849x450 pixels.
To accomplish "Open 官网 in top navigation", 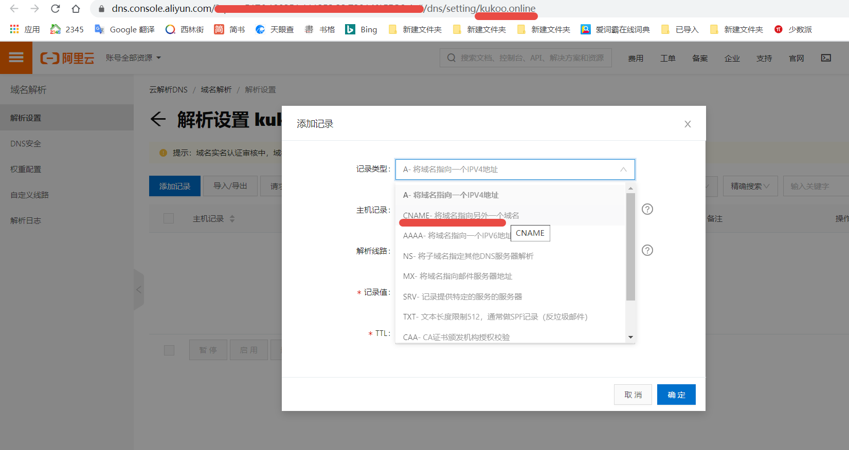I will pos(797,58).
